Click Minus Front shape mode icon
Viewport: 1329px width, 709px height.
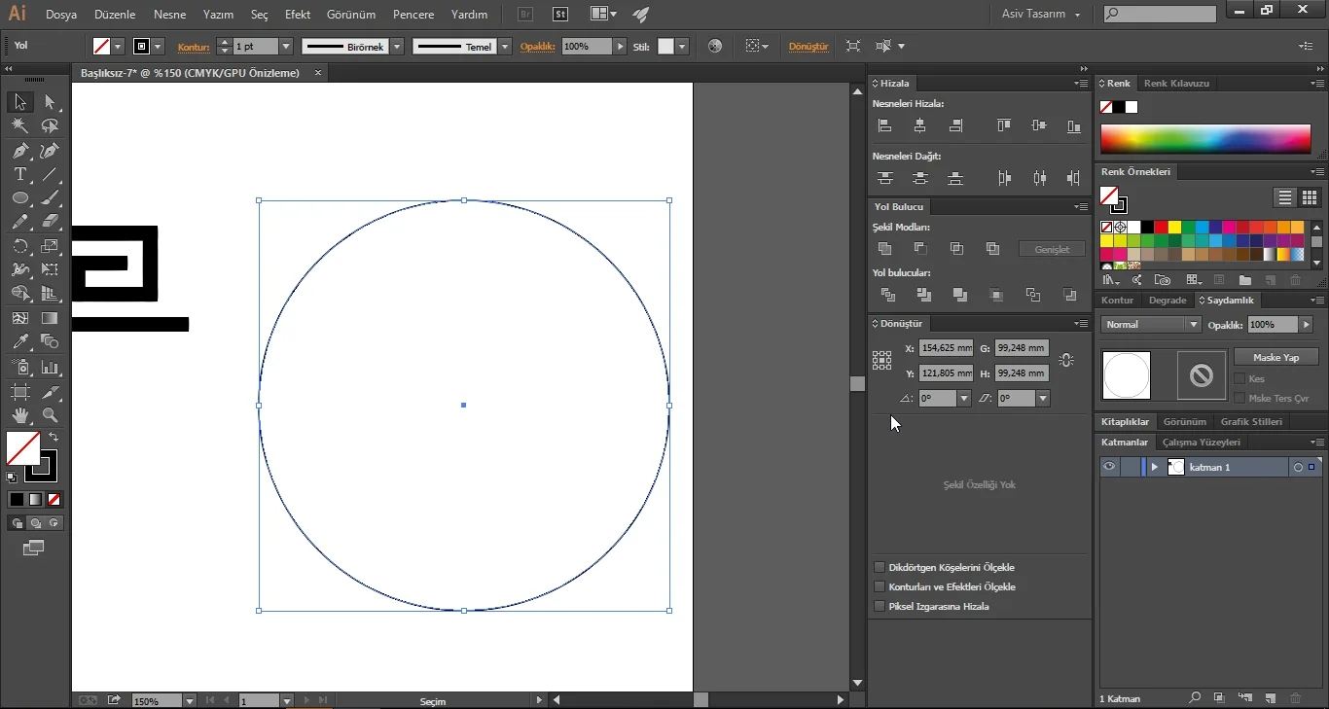(x=920, y=249)
